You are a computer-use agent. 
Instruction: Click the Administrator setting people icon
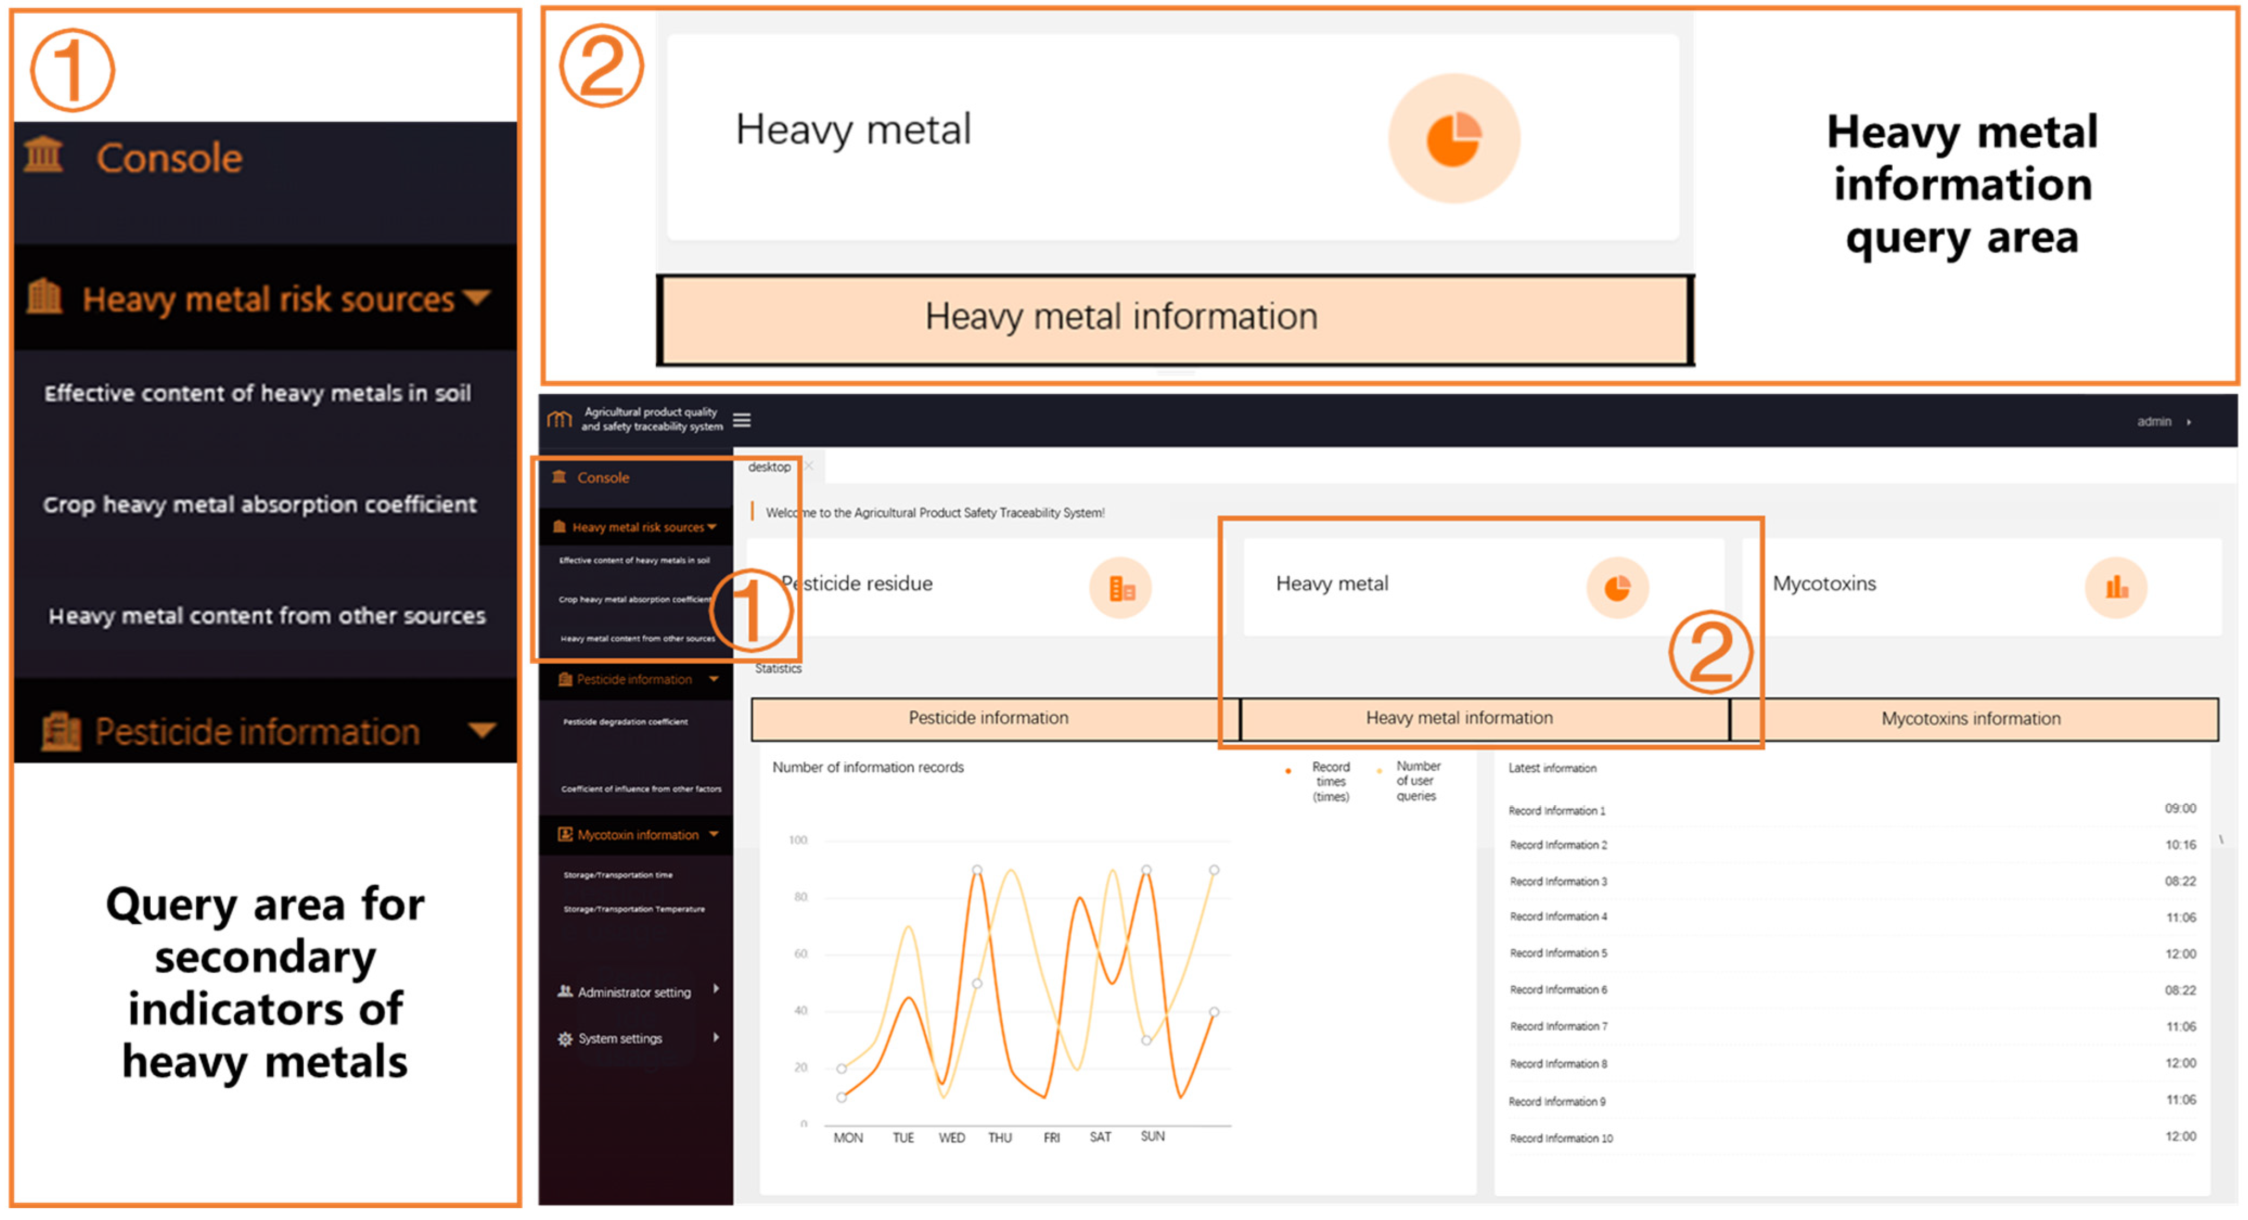[565, 991]
